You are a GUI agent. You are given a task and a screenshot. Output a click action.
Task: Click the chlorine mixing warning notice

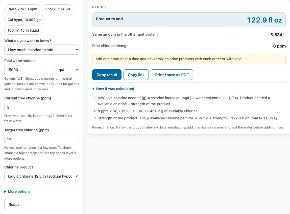[189, 59]
